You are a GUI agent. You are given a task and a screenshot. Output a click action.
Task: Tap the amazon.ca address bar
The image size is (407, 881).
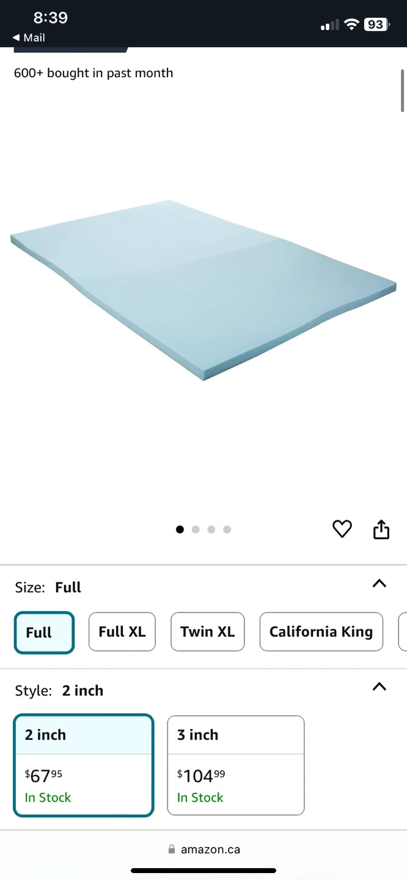(204, 849)
